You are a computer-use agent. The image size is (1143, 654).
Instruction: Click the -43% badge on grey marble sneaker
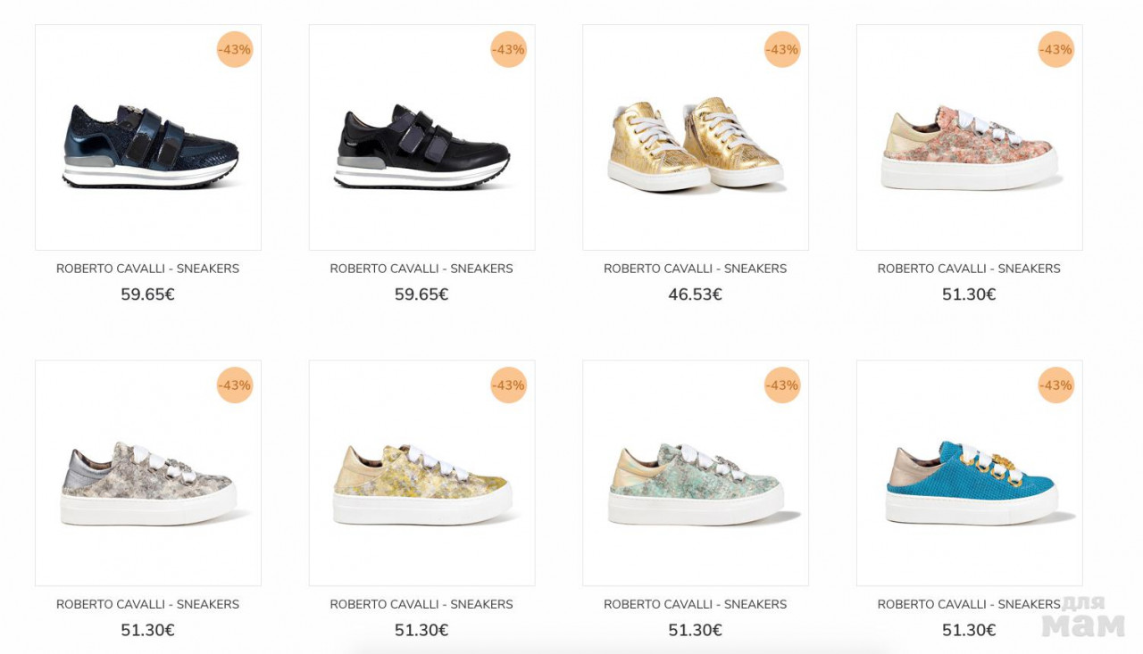coord(235,385)
